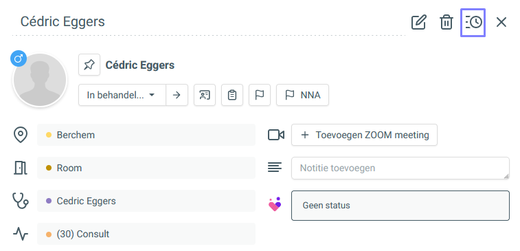Expand the In behandel... status dropdown
Image resolution: width=520 pixels, height=251 pixels.
pyautogui.click(x=122, y=95)
